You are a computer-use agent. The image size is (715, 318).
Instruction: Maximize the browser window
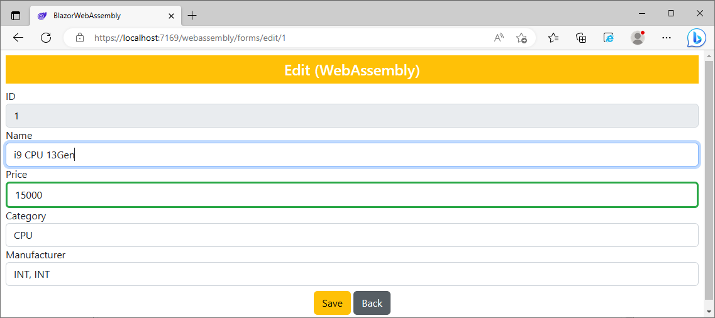671,14
